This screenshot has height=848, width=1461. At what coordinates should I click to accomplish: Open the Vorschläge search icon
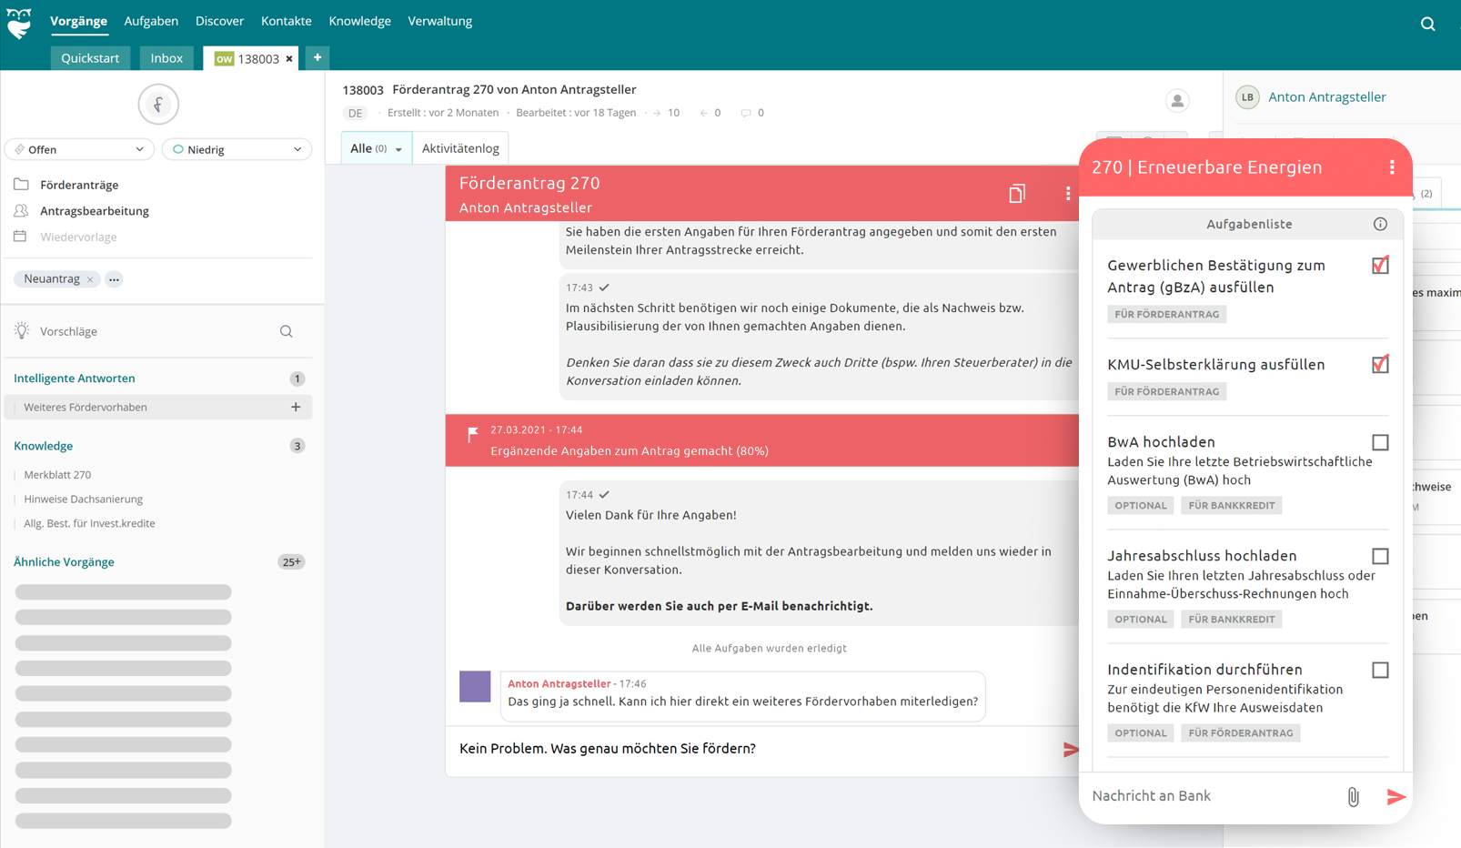point(287,331)
